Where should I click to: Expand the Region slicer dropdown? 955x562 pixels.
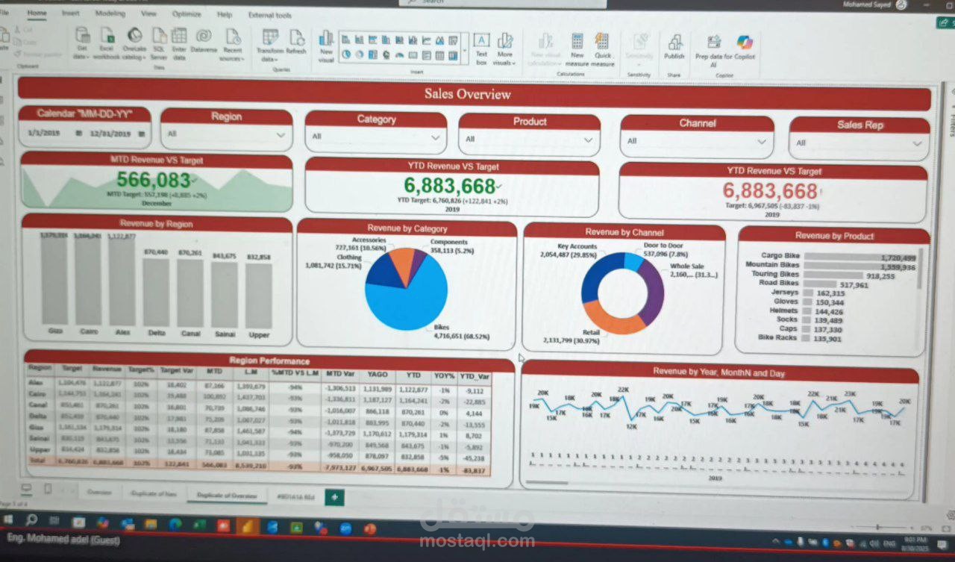click(x=281, y=135)
